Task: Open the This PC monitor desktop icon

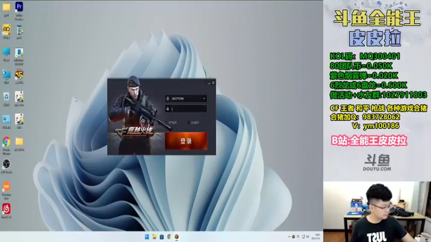Action: tap(6, 52)
